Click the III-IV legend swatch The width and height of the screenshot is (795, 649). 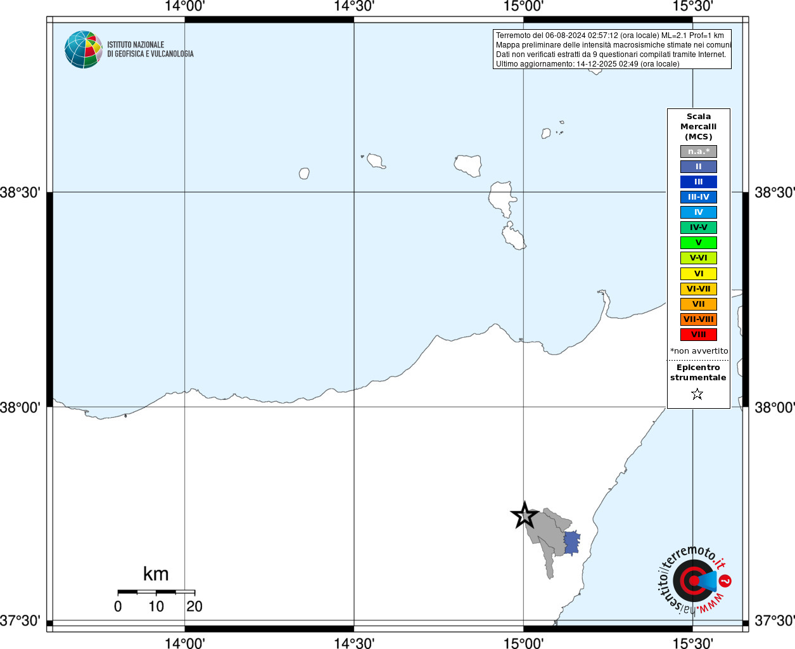click(x=699, y=197)
